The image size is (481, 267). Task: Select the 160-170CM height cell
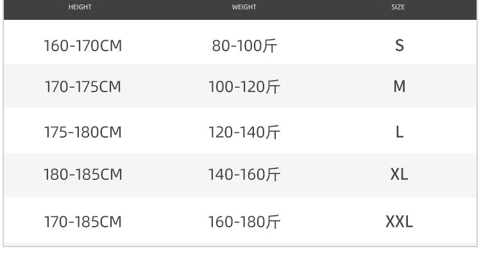[x=82, y=46]
